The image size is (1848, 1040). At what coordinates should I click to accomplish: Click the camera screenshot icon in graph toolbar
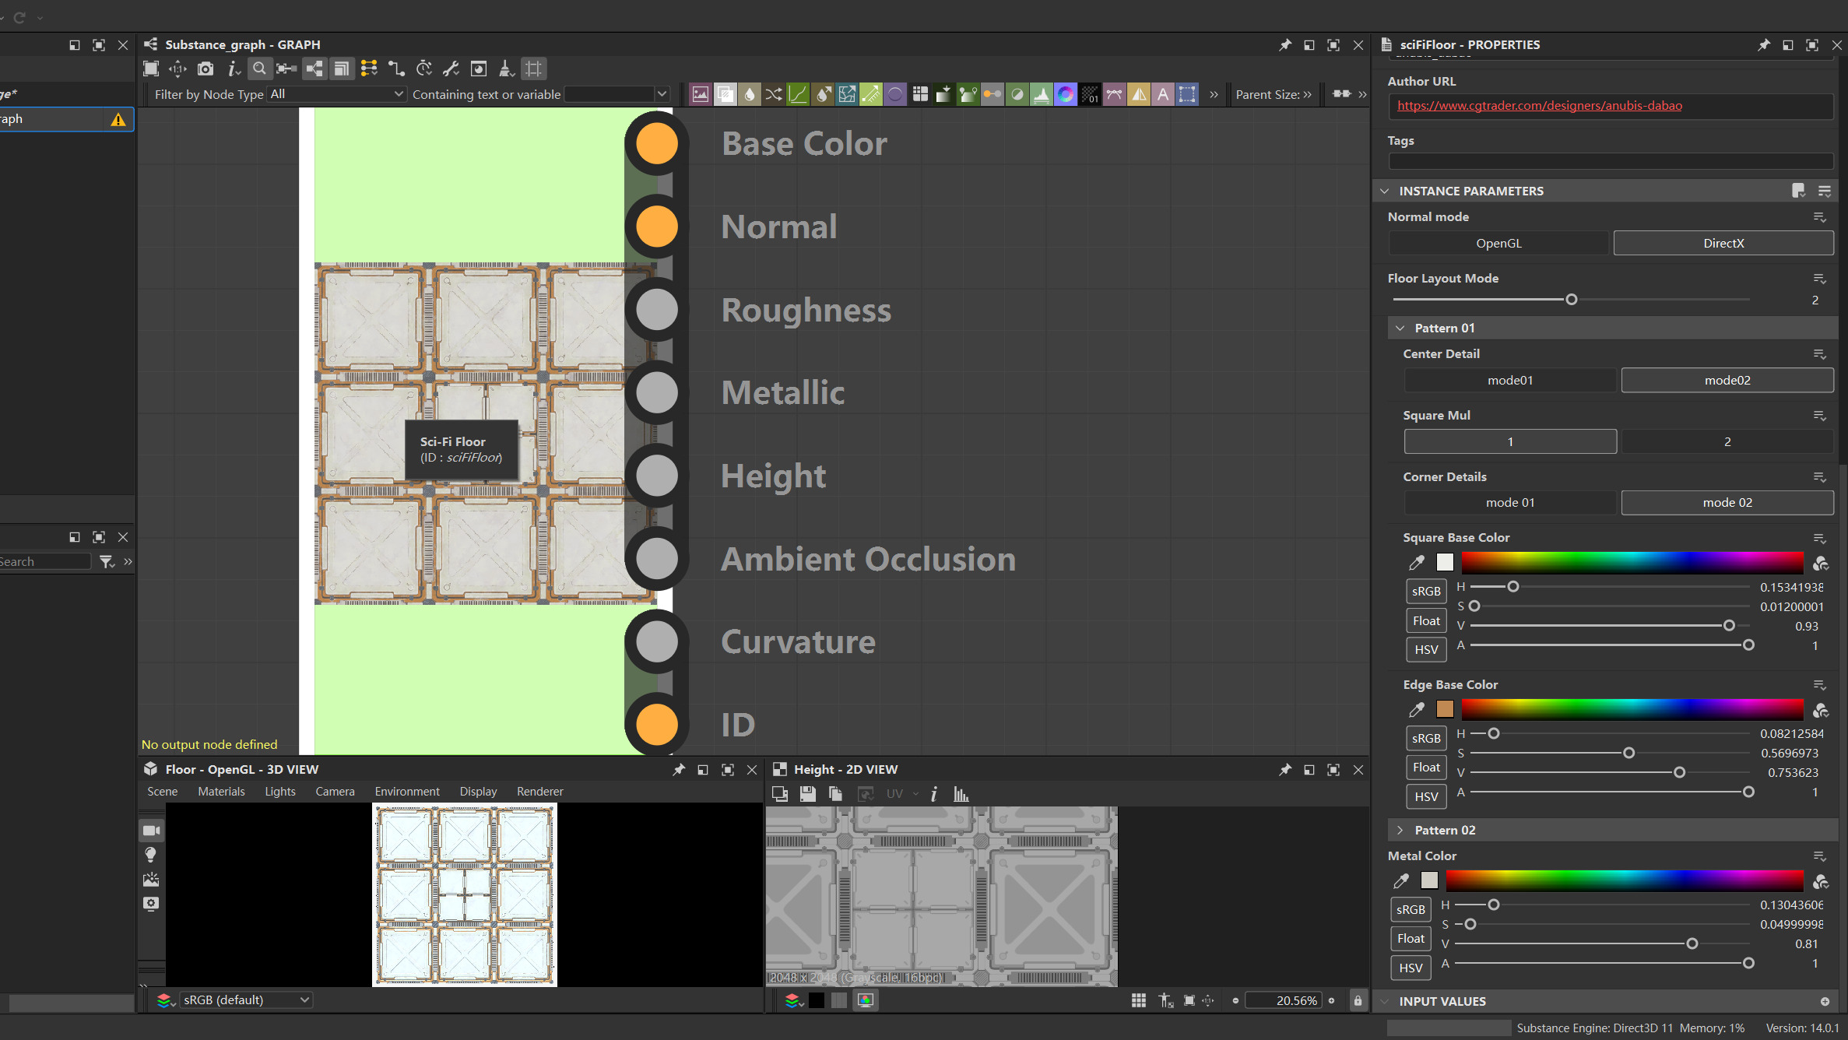click(206, 69)
